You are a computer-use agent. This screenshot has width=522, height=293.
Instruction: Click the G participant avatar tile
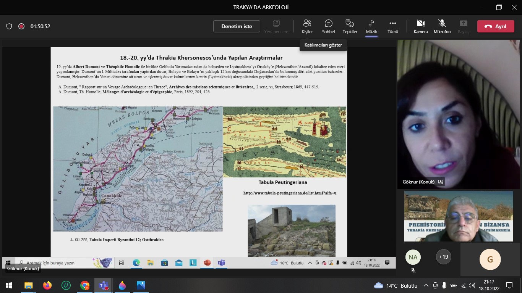(x=490, y=259)
